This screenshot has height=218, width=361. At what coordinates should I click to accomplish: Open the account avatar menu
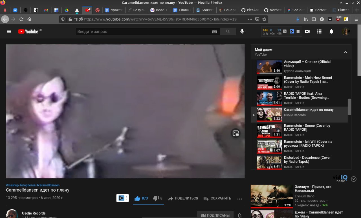[x=346, y=31]
